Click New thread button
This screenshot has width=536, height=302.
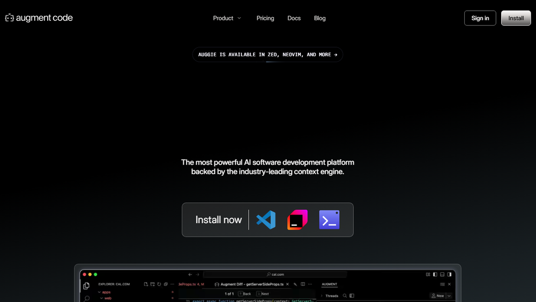[x=438, y=296]
